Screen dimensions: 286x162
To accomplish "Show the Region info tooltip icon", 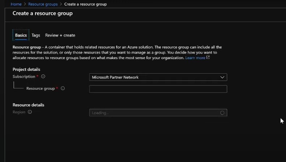I will [x=30, y=112].
